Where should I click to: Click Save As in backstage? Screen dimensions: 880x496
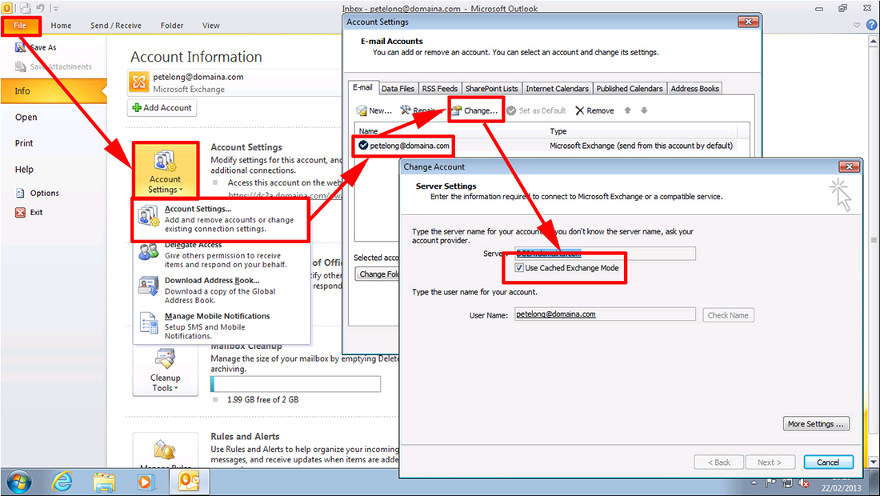36,48
